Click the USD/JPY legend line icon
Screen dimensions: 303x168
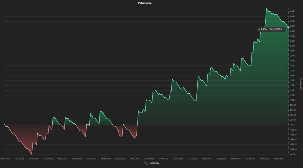pyautogui.click(x=146, y=163)
